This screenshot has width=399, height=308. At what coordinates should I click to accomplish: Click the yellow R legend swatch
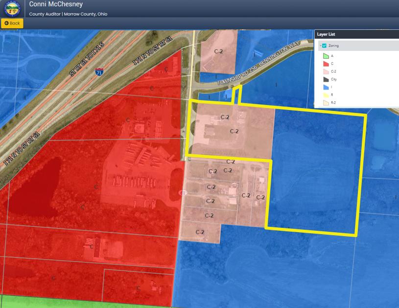coord(326,95)
